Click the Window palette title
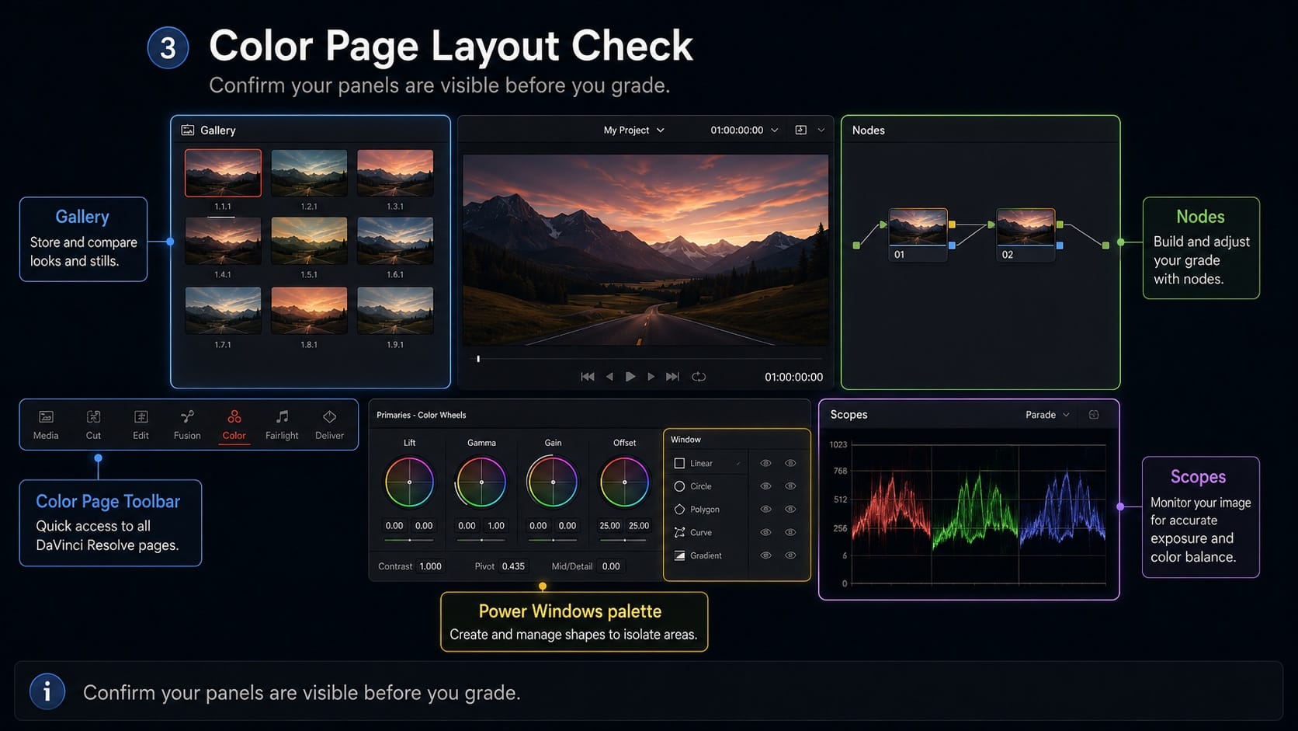The height and width of the screenshot is (731, 1298). pyautogui.click(x=685, y=440)
